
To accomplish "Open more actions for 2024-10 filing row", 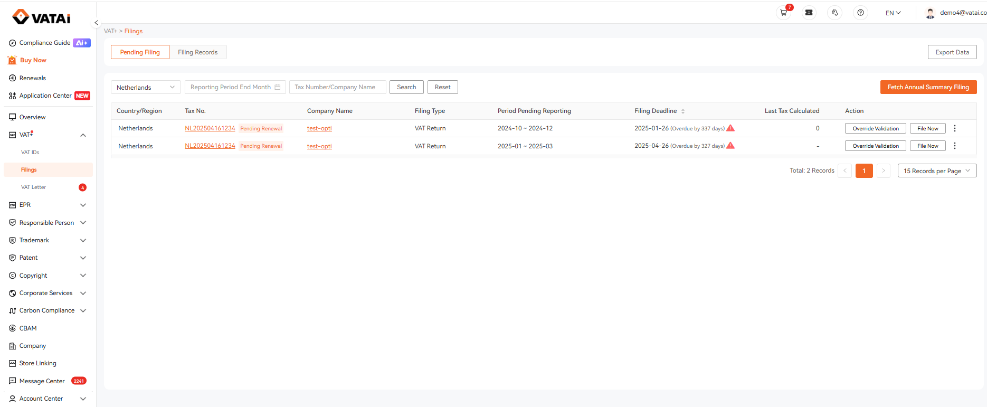I will tap(955, 128).
